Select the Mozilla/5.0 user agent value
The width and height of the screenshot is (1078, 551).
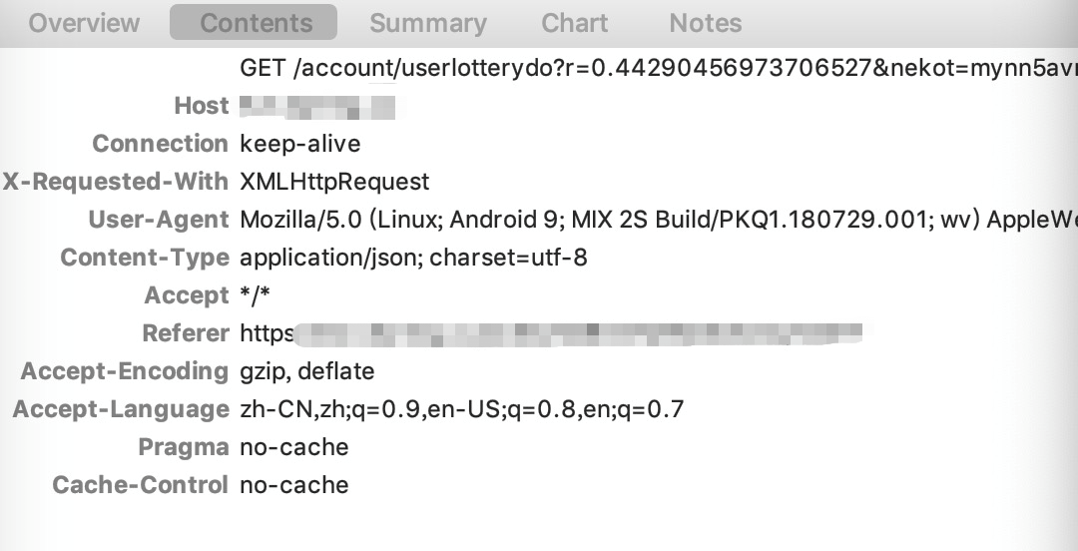pyautogui.click(x=659, y=220)
